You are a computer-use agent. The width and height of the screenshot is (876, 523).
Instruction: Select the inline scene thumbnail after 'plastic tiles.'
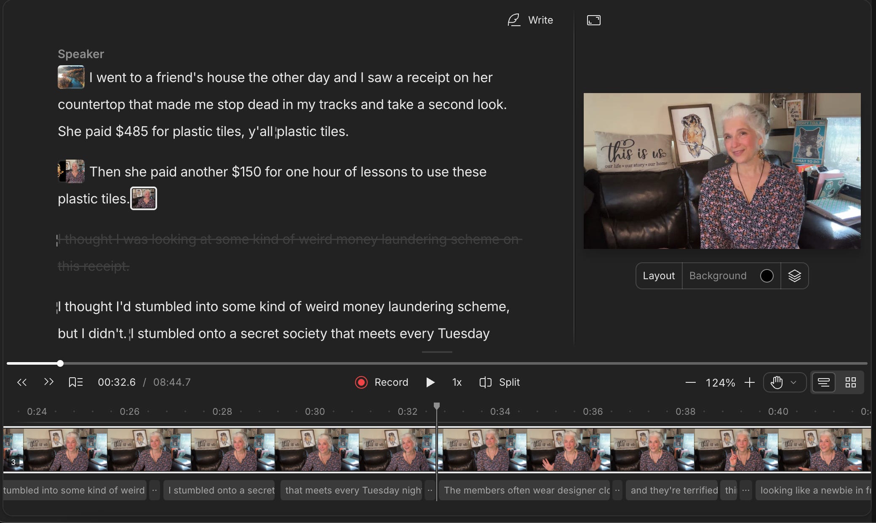(x=144, y=198)
